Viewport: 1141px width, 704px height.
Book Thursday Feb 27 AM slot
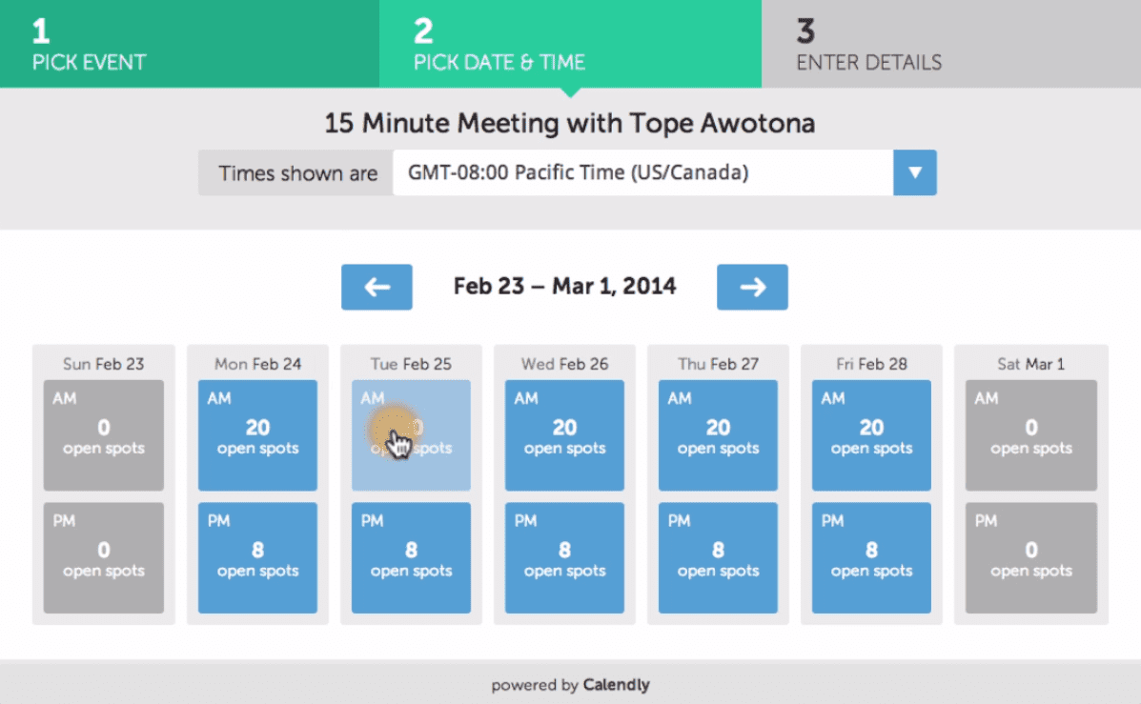718,435
